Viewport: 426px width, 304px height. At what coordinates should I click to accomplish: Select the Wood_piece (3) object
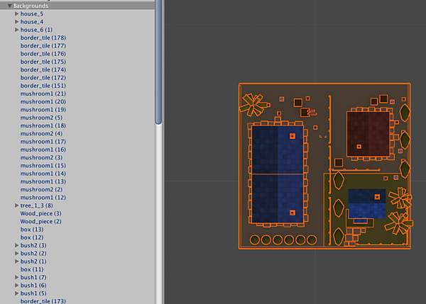(x=40, y=213)
